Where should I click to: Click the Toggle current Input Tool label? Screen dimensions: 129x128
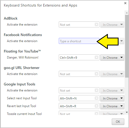tap(24, 114)
